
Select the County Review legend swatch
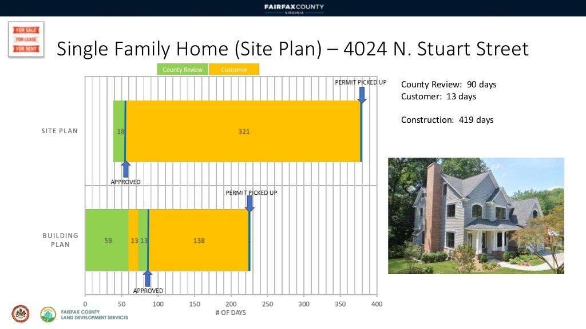[183, 69]
